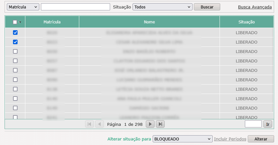Toggle the select-all header checkbox
The image size is (278, 145).
click(x=15, y=22)
